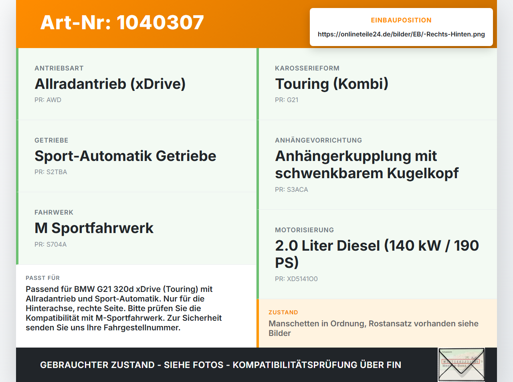Select the M Sportfahrwerk value
Viewport: 513px width, 382px height.
tap(94, 228)
